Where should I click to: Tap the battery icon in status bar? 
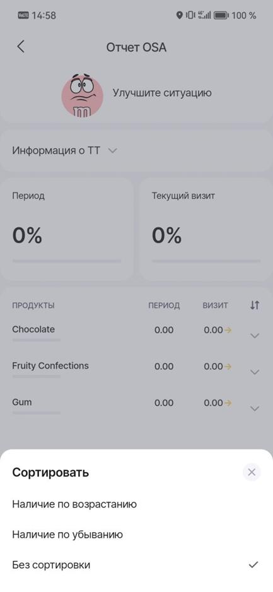click(221, 16)
